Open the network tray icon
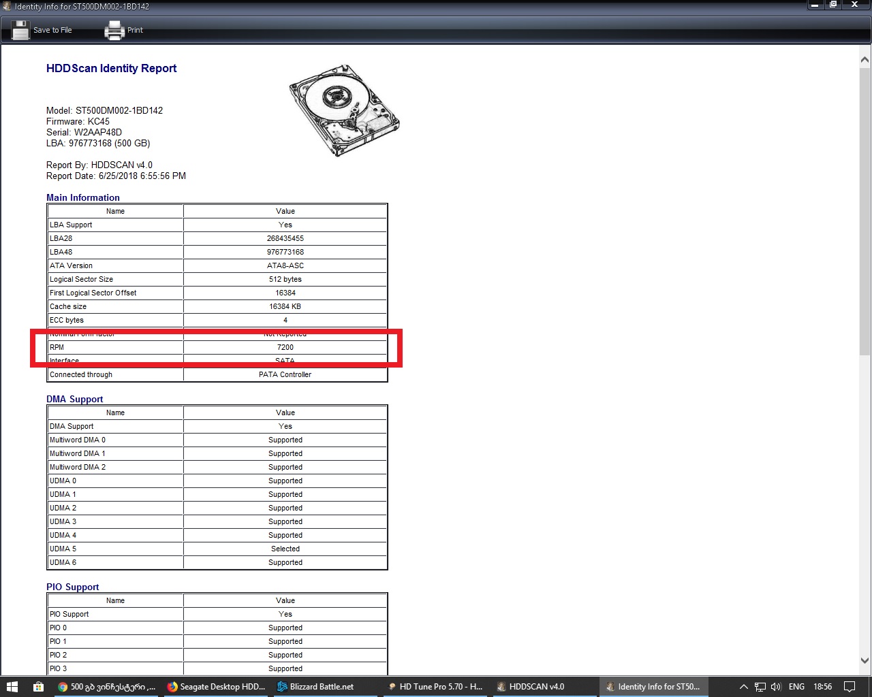The width and height of the screenshot is (872, 697). (760, 687)
